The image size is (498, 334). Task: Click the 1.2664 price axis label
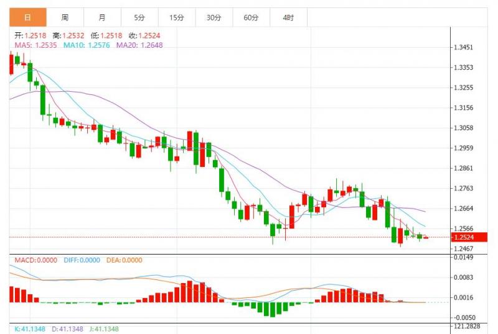463,209
